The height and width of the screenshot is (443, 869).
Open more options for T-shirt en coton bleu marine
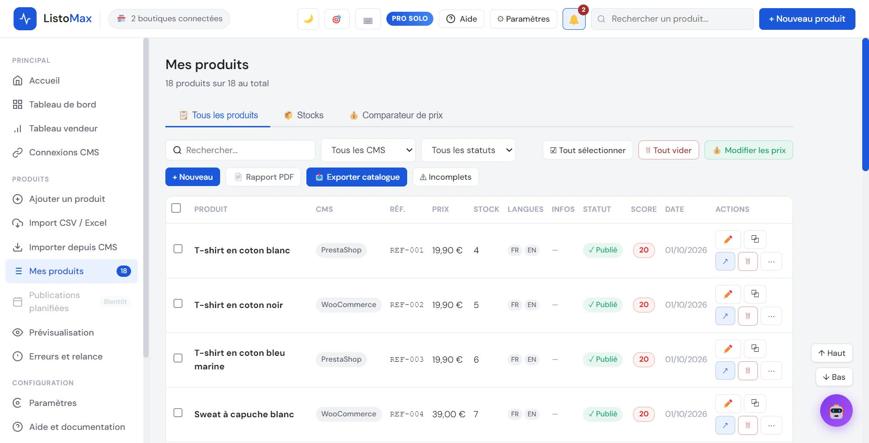(x=771, y=371)
